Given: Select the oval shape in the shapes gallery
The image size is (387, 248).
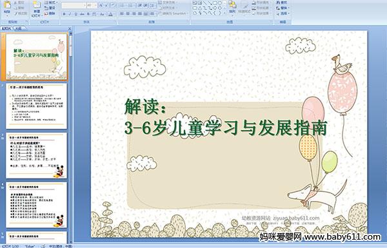Looking at the screenshot, I should [219, 3].
